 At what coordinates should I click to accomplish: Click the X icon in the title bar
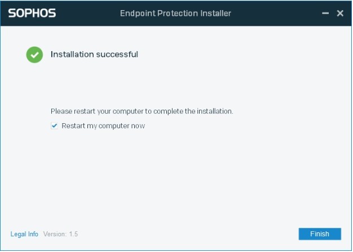(340, 13)
